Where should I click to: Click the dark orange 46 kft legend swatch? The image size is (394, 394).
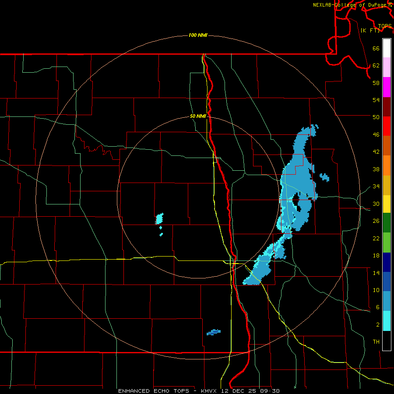[x=387, y=146]
